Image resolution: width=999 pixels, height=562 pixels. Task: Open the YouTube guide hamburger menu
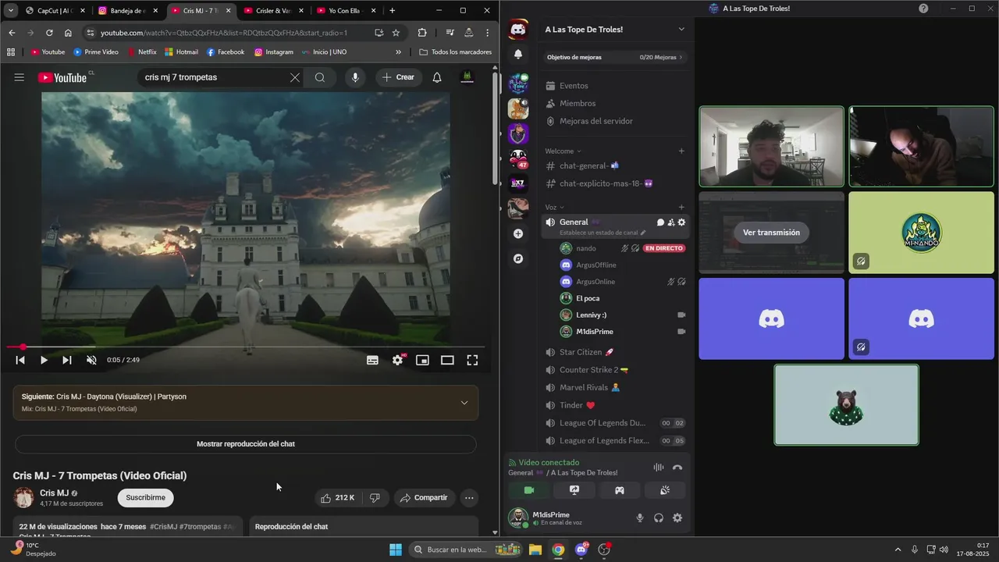(x=20, y=77)
